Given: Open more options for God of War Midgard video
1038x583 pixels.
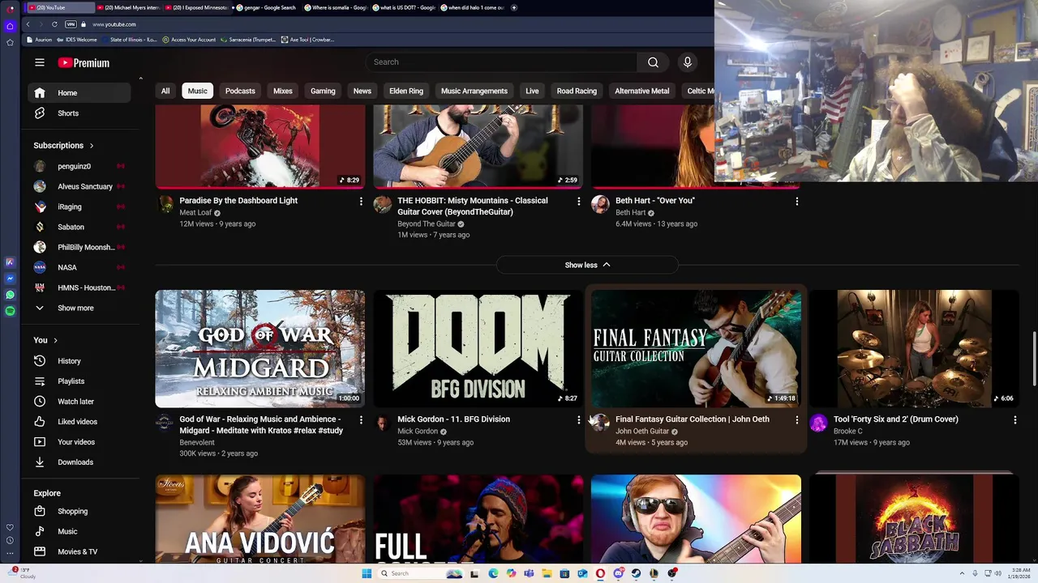Looking at the screenshot, I should (361, 419).
